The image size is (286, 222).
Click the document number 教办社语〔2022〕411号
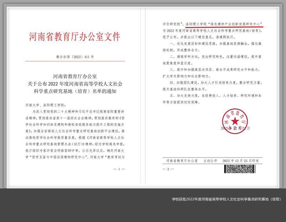[x=75, y=57]
